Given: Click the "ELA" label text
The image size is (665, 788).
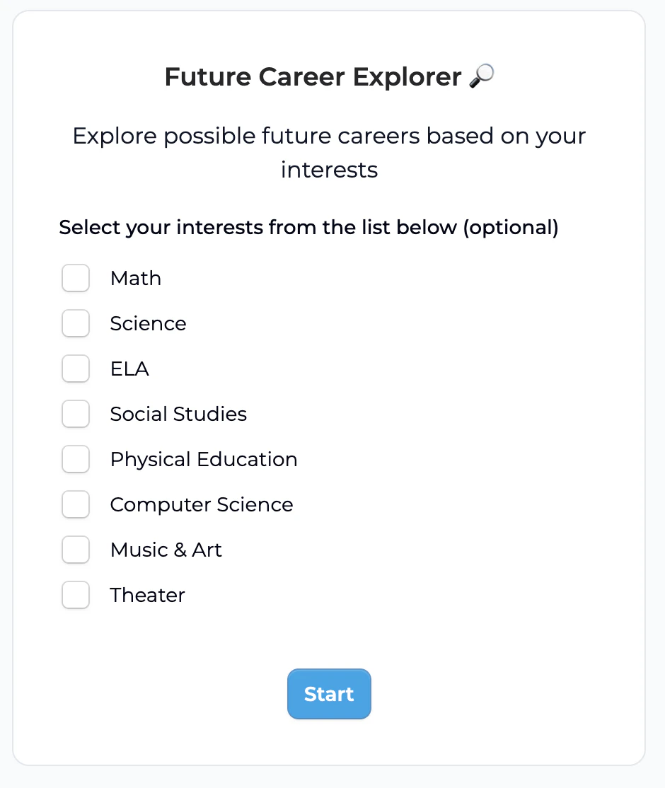Looking at the screenshot, I should coord(129,369).
